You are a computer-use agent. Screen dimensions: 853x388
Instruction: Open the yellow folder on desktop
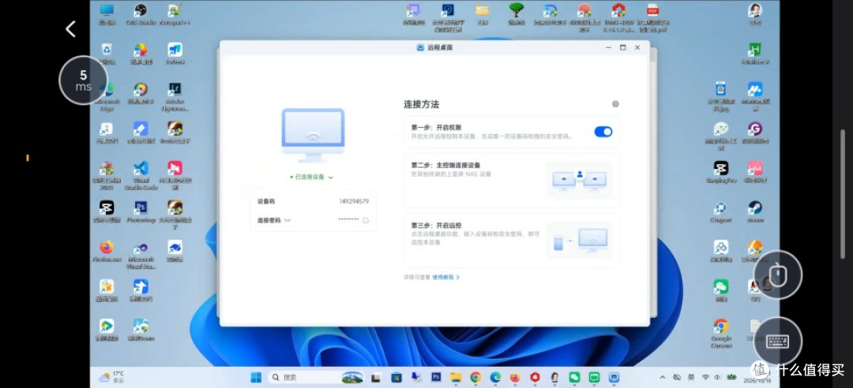(x=482, y=14)
